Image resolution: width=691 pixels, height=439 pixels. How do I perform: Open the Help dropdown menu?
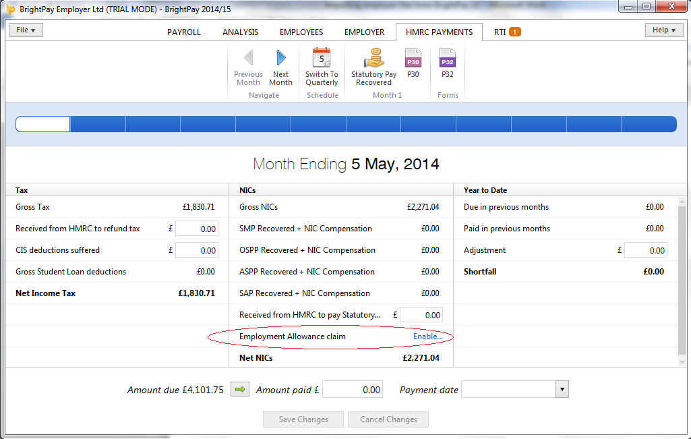664,30
